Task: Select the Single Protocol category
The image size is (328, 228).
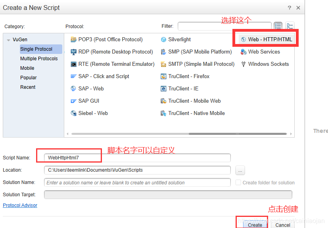Action: pos(41,49)
